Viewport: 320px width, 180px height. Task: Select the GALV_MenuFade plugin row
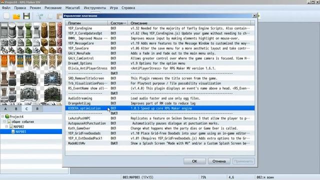(160, 53)
